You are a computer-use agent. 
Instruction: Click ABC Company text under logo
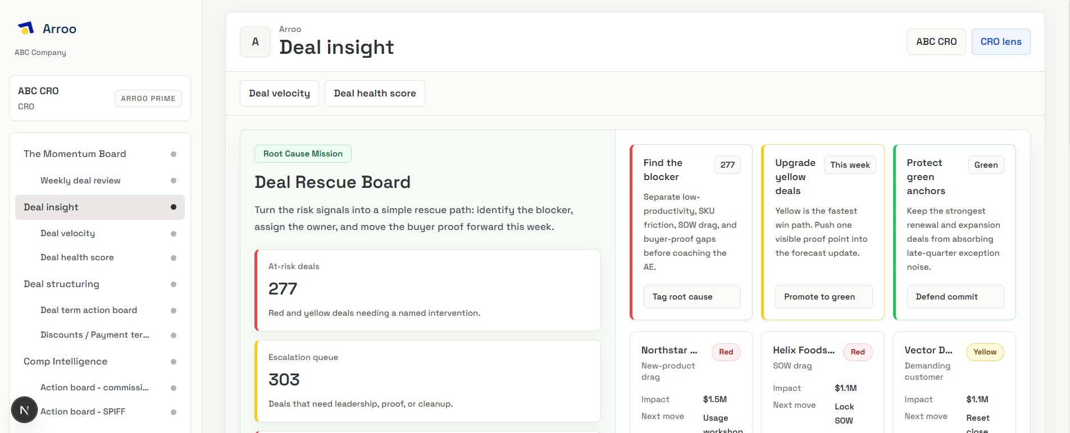[40, 53]
